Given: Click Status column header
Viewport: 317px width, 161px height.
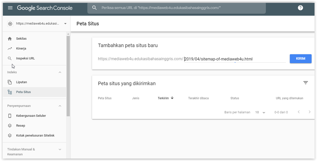Looking at the screenshot, I should click(235, 98).
